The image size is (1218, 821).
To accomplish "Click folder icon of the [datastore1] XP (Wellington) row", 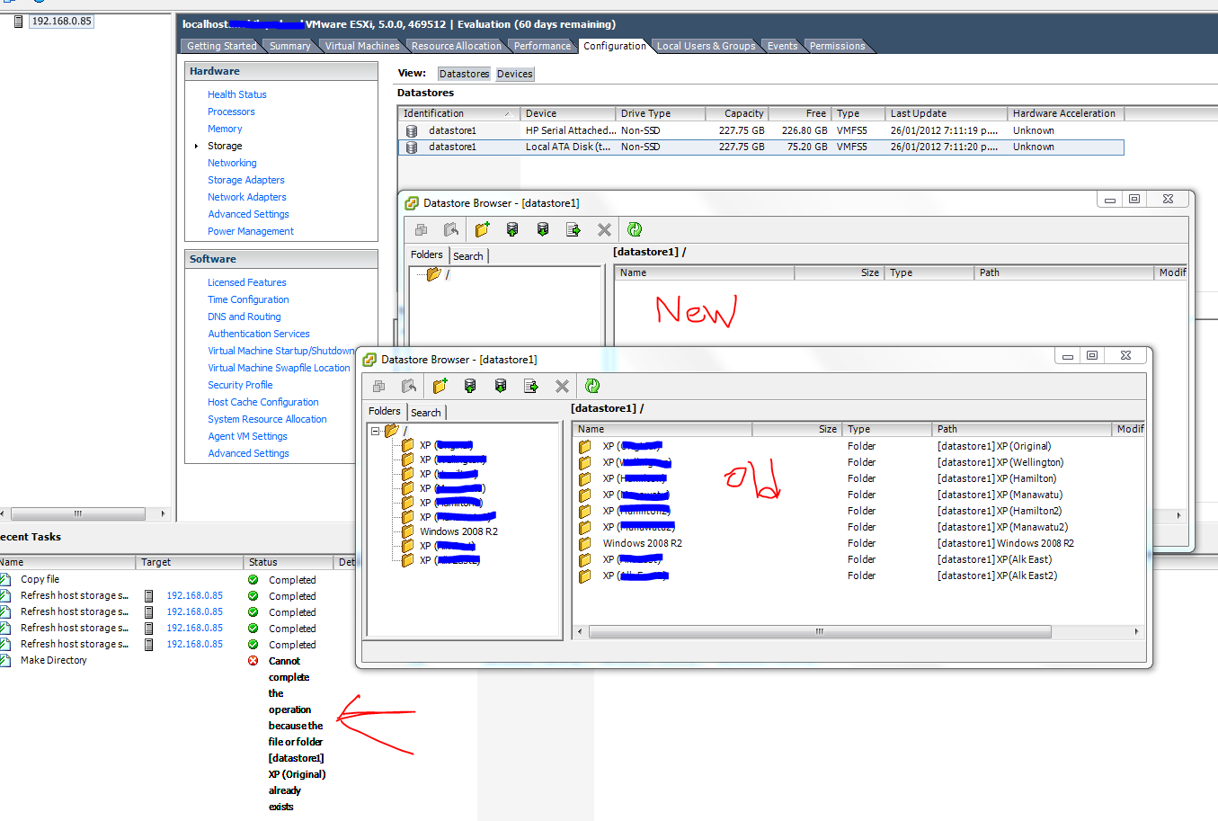I will pyautogui.click(x=585, y=462).
